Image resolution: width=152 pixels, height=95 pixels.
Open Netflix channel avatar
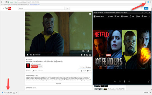28,66
